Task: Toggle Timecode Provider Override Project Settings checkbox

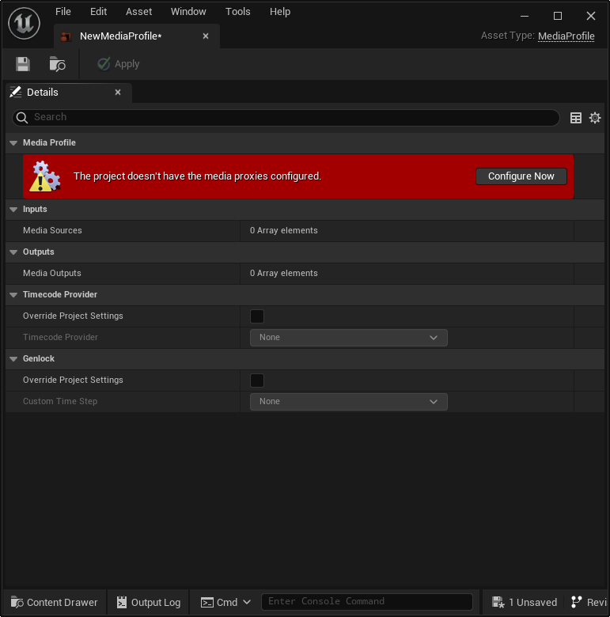Action: 257,316
